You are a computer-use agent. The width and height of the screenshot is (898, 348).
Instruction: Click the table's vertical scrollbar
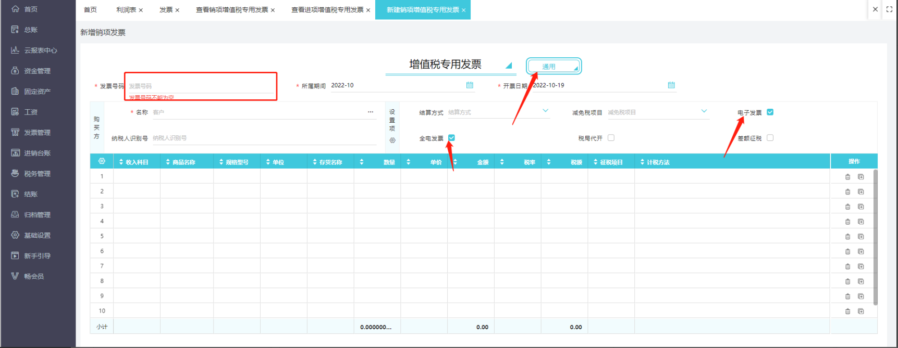click(x=875, y=237)
